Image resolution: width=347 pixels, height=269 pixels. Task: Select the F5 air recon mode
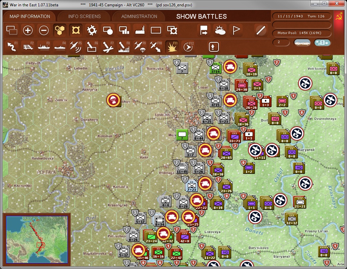tap(76, 47)
